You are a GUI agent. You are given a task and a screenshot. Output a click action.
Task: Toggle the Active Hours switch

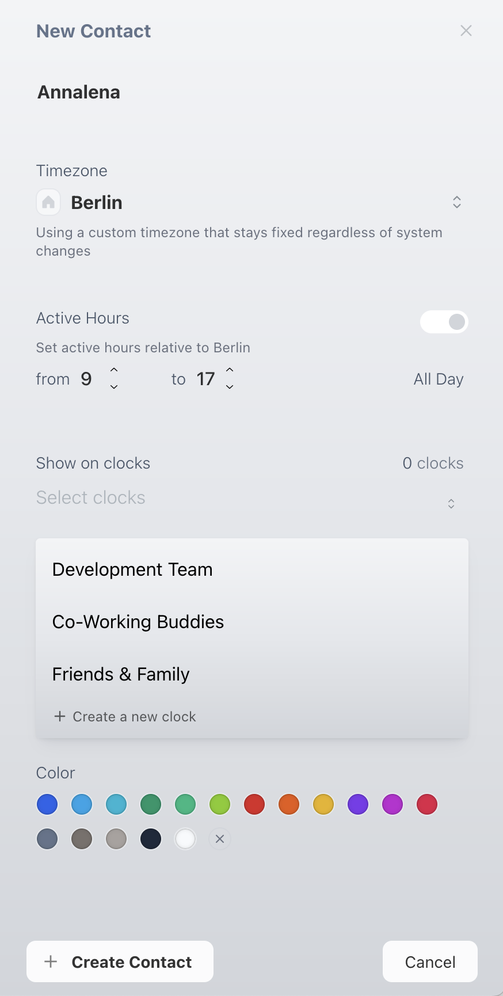444,322
